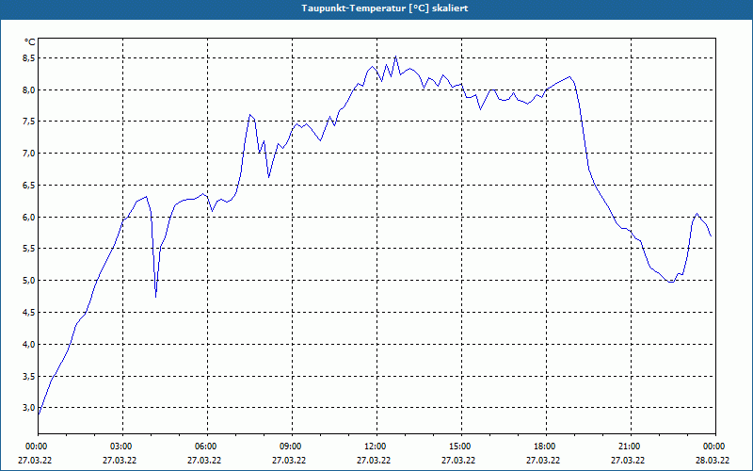Screen dimensions: 753x471
Task: Click the 7,0 temperature axis label
Action: coord(30,154)
